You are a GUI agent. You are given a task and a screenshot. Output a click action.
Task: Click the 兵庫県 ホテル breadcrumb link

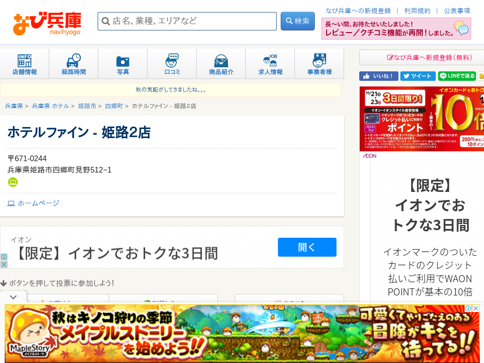[x=50, y=106]
